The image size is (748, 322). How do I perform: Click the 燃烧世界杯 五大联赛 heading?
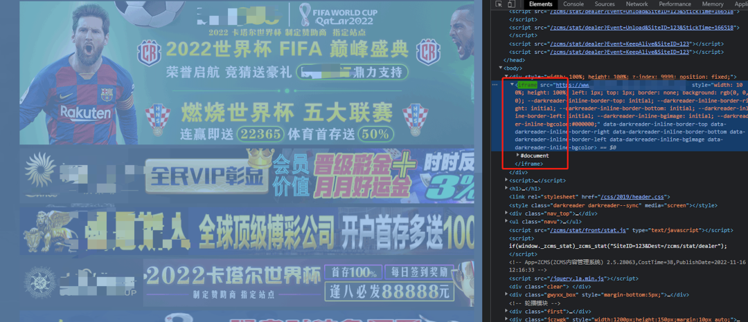tap(287, 113)
